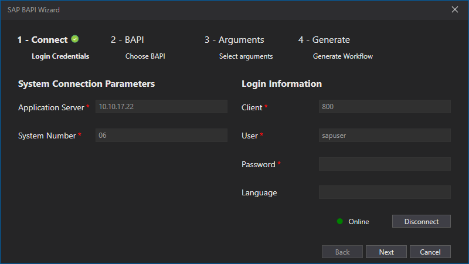Click the Client label
469x264 pixels.
click(252, 107)
